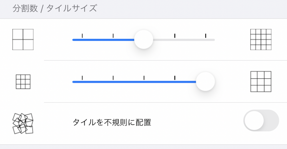Click gray unfilled part of division slider
The image size is (287, 149).
pyautogui.click(x=184, y=40)
